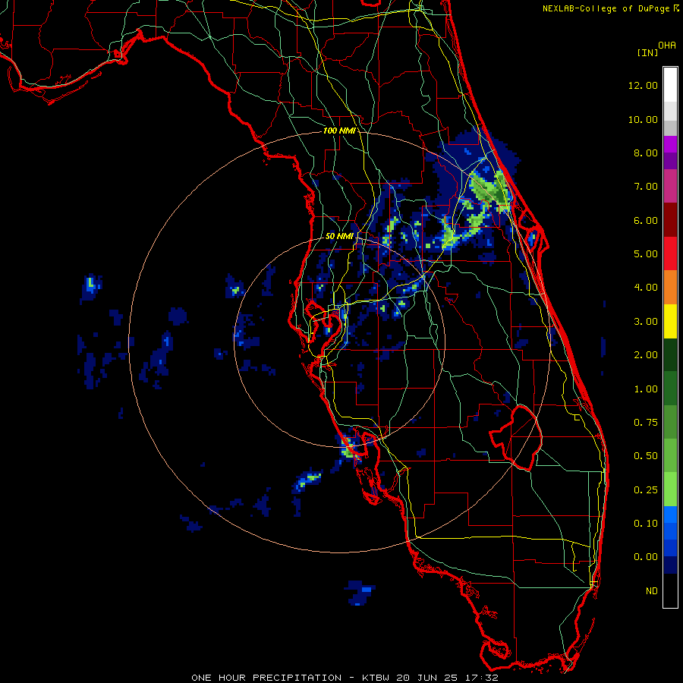Click the ND legend label
Image resolution: width=683 pixels, height=683 pixels.
click(652, 591)
